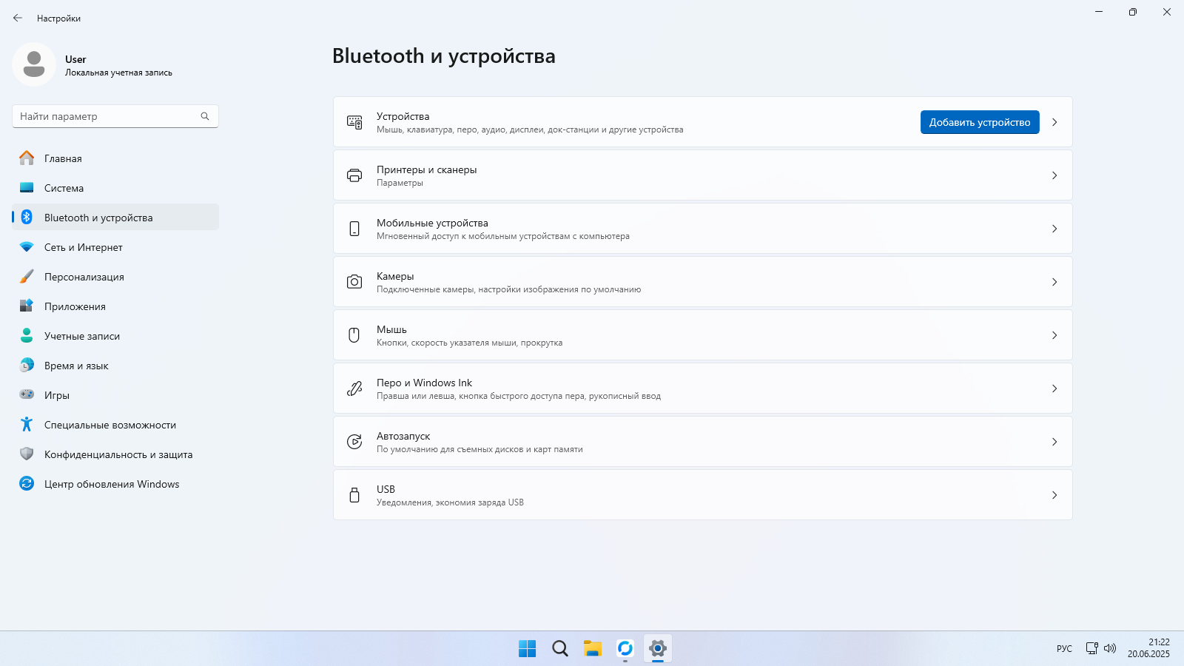Expand the USB chevron
1184x666 pixels.
click(1054, 495)
